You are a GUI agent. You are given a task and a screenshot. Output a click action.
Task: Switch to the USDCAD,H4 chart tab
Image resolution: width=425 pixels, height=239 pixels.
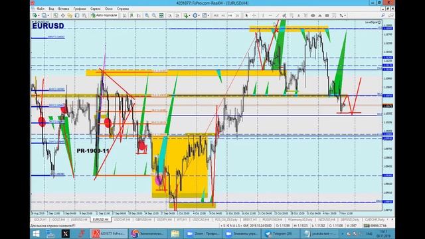(201, 219)
